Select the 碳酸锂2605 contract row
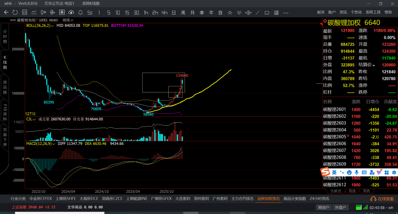Screen dimensions: 398x214 [x=360, y=137]
